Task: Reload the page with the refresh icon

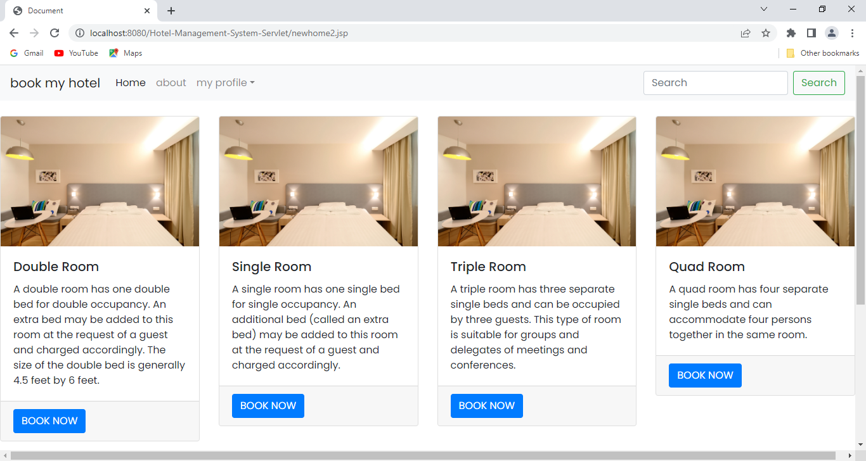Action: pyautogui.click(x=55, y=33)
